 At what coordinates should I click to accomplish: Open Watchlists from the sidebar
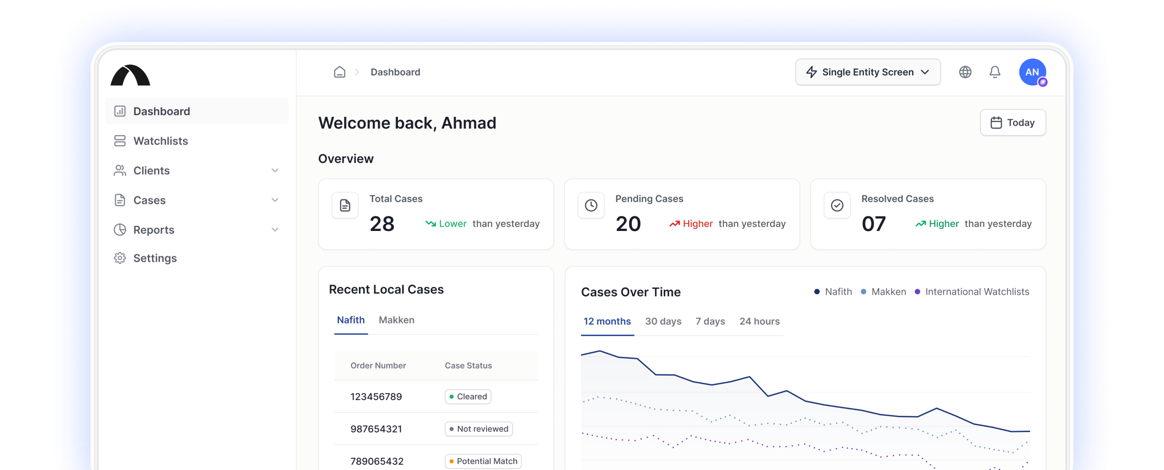[x=196, y=141]
